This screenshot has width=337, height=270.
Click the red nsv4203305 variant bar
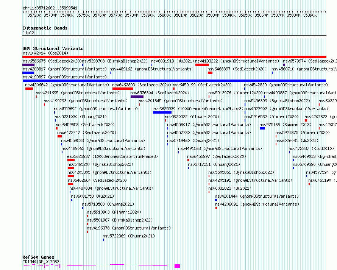[71, 176]
